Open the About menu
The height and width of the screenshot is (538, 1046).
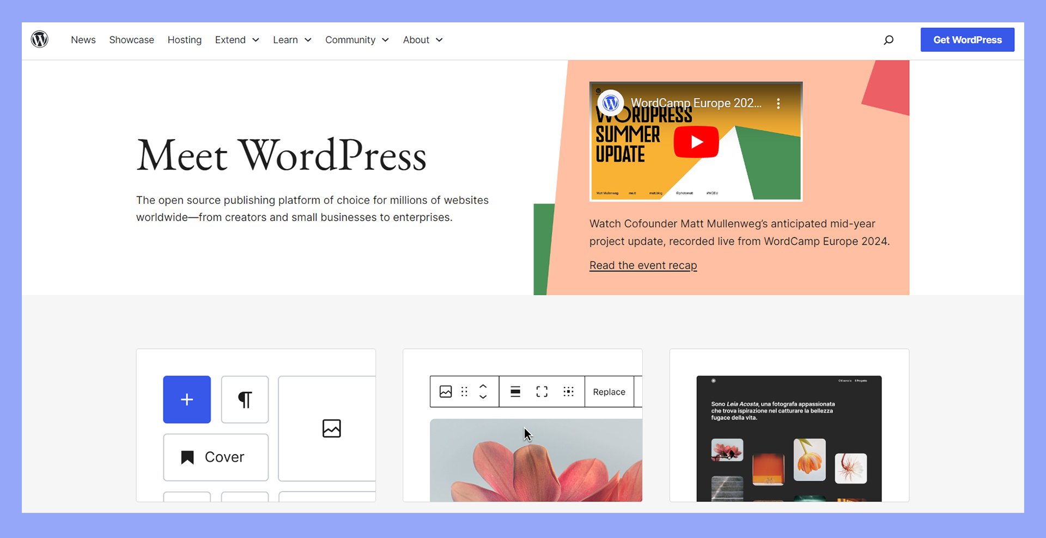coord(422,40)
